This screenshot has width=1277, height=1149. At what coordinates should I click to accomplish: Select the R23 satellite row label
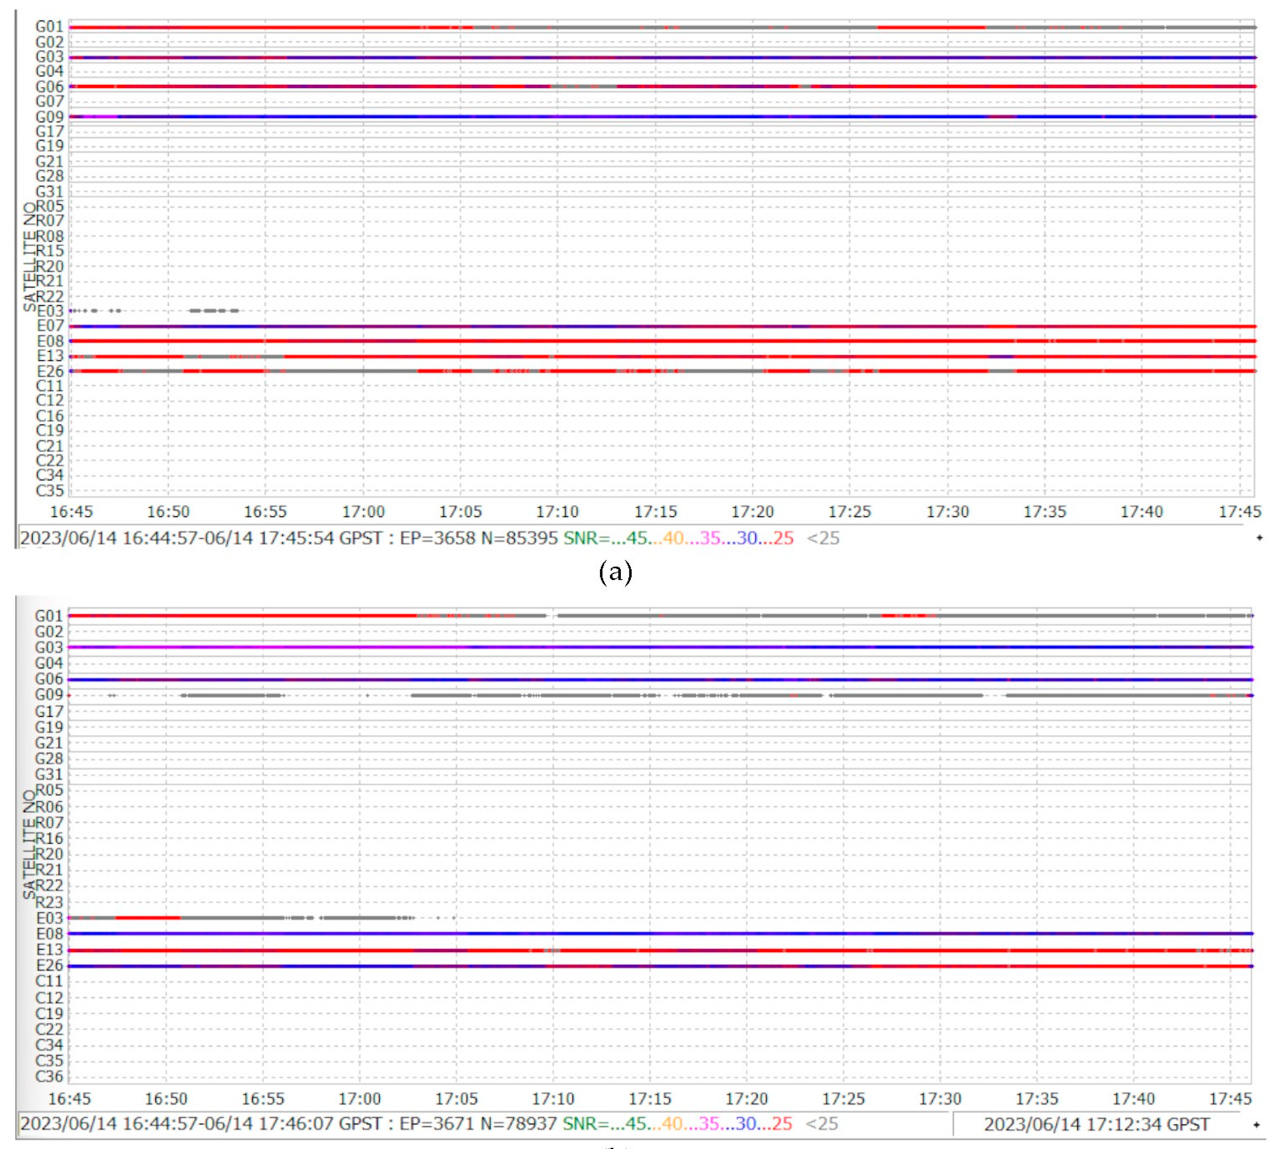click(49, 902)
